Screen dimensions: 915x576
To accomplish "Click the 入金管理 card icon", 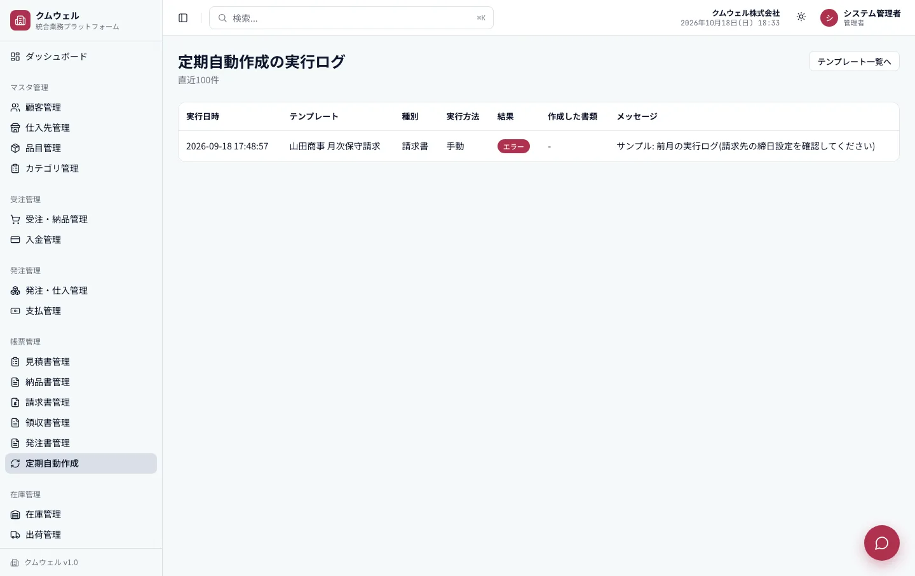I will coord(15,240).
